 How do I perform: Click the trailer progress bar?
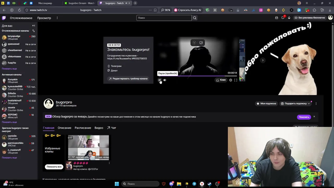pyautogui.click(x=197, y=76)
